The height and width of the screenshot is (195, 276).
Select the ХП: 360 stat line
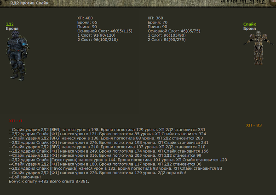pos(155,18)
